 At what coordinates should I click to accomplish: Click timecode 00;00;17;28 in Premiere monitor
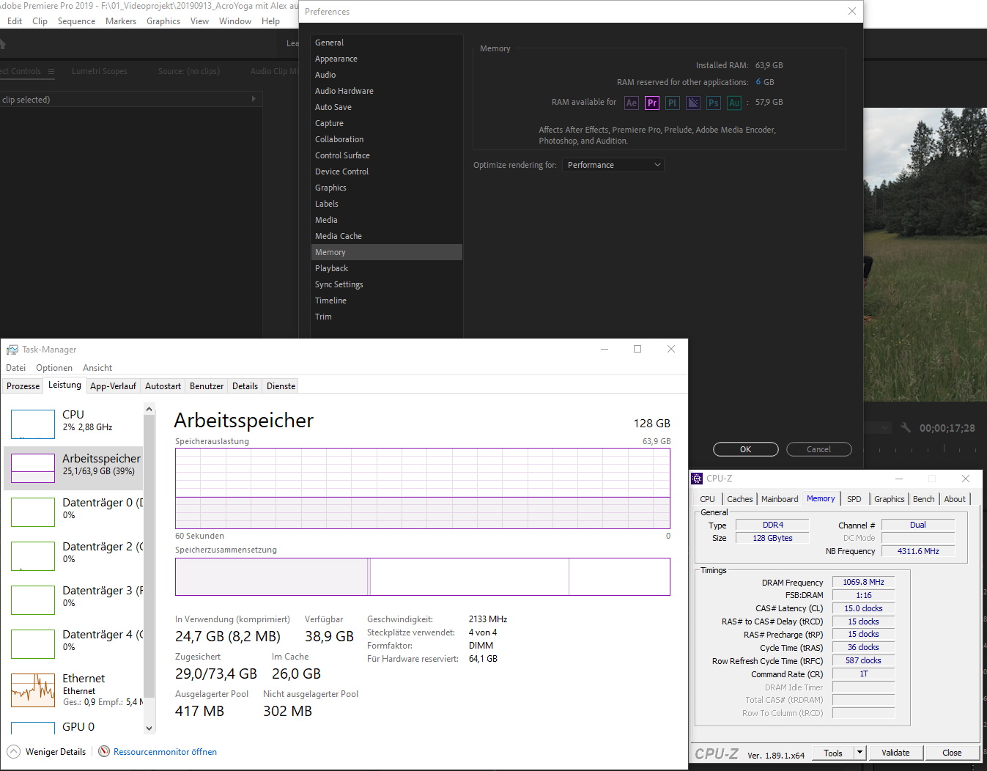click(947, 428)
